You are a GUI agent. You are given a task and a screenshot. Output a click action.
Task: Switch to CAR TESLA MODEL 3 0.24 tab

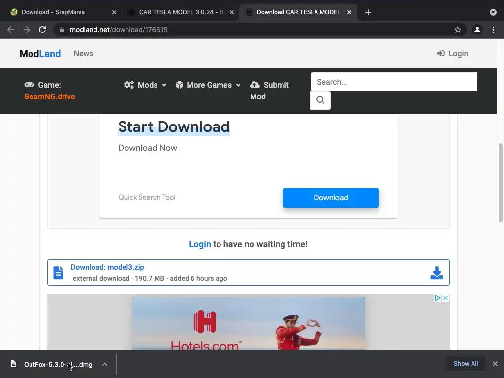point(182,12)
